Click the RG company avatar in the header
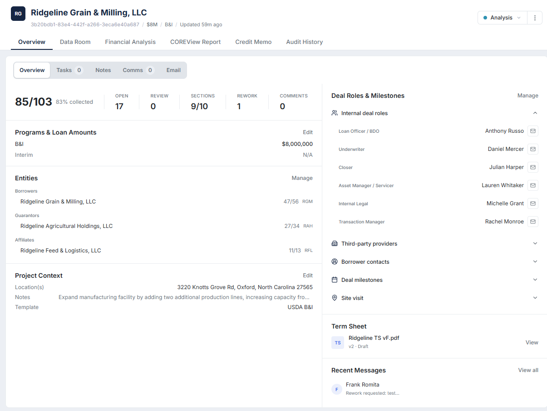Viewport: 547px width, 411px height. 18,14
